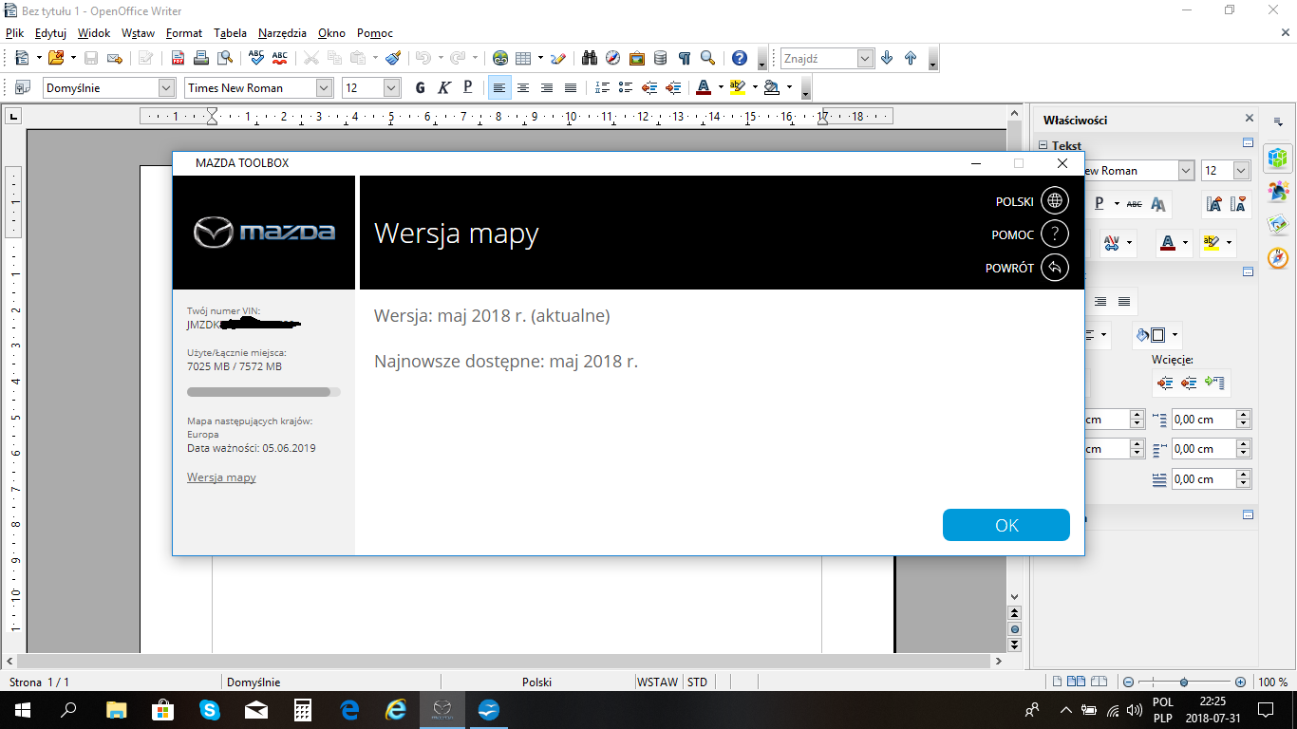Click the zoom slider handle in status bar

1184,682
